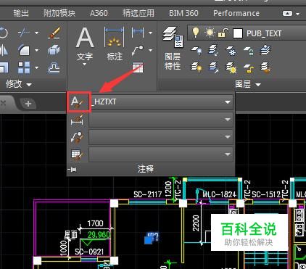This screenshot has height=269, width=306.
Task: Click the Layer Off icon
Action: pyautogui.click(x=197, y=51)
